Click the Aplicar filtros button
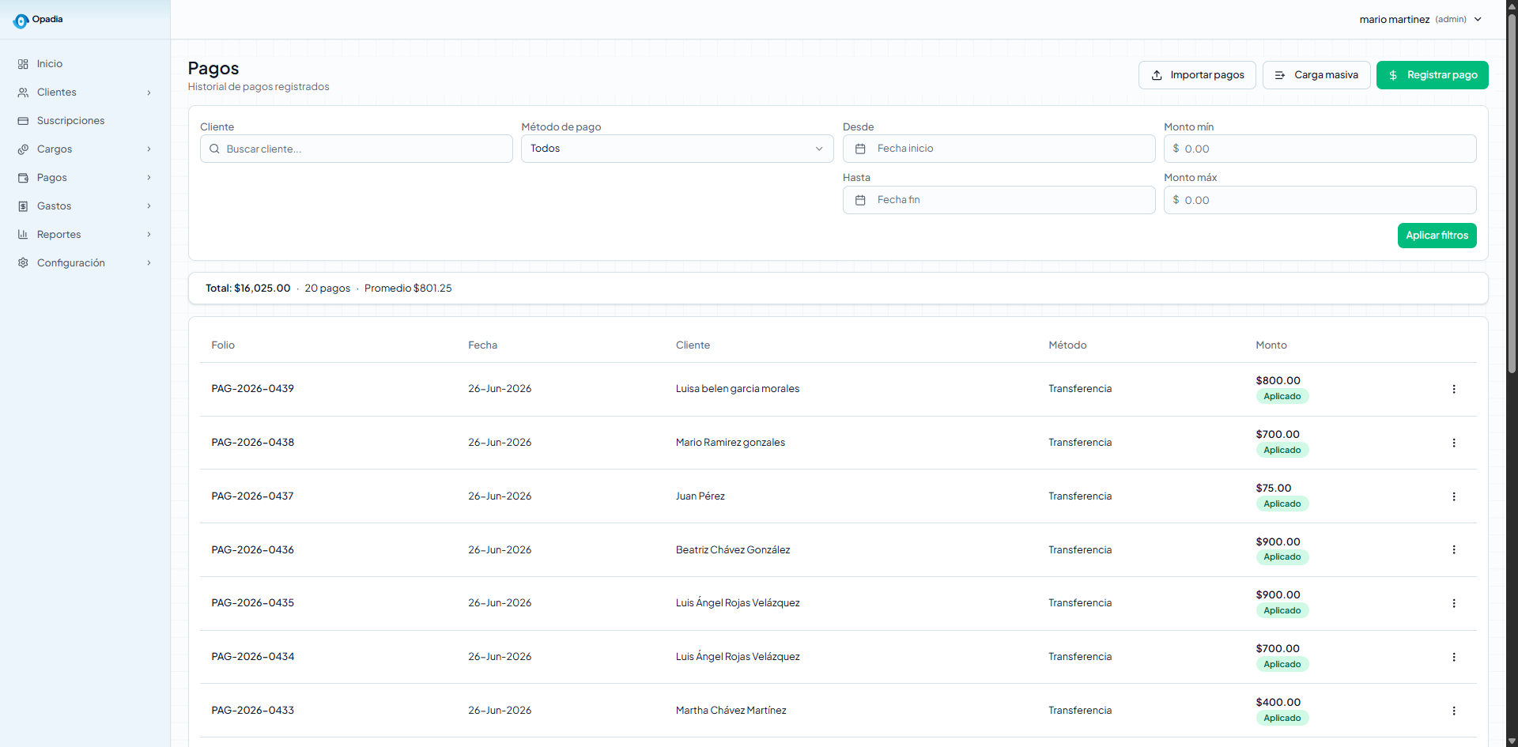This screenshot has height=747, width=1518. pos(1437,236)
